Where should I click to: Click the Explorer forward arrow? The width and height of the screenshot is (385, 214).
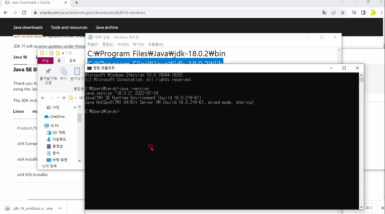pos(51,98)
